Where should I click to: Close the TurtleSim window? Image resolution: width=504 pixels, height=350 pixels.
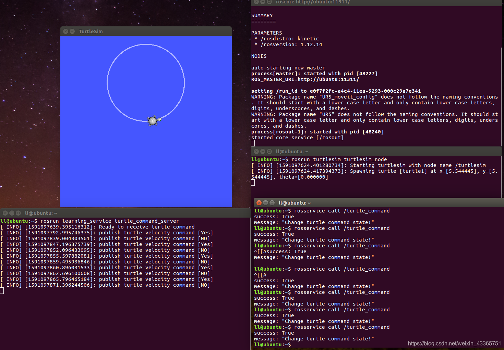(65, 31)
